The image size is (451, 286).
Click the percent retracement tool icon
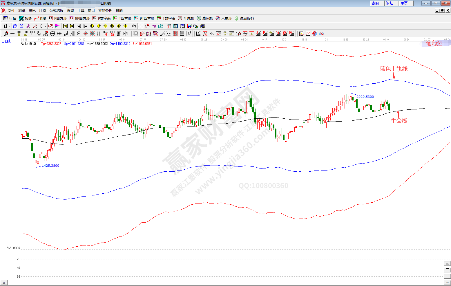[x=212, y=34]
